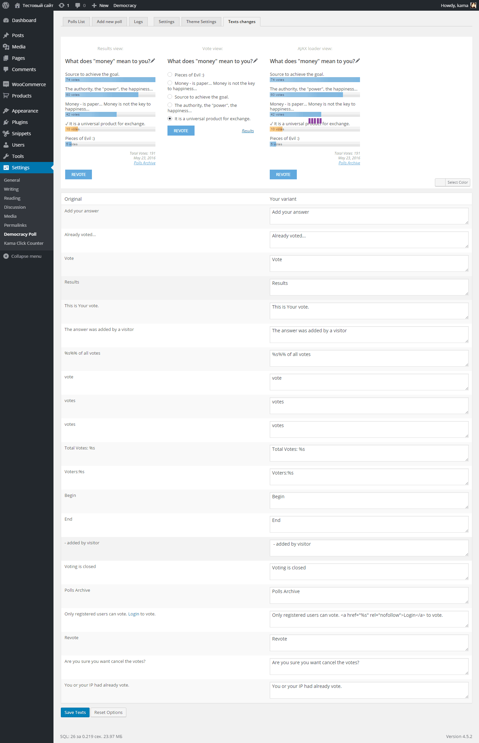Click the '74 votes' bar in Results view
Viewport: 479px width, 743px height.
(x=110, y=80)
